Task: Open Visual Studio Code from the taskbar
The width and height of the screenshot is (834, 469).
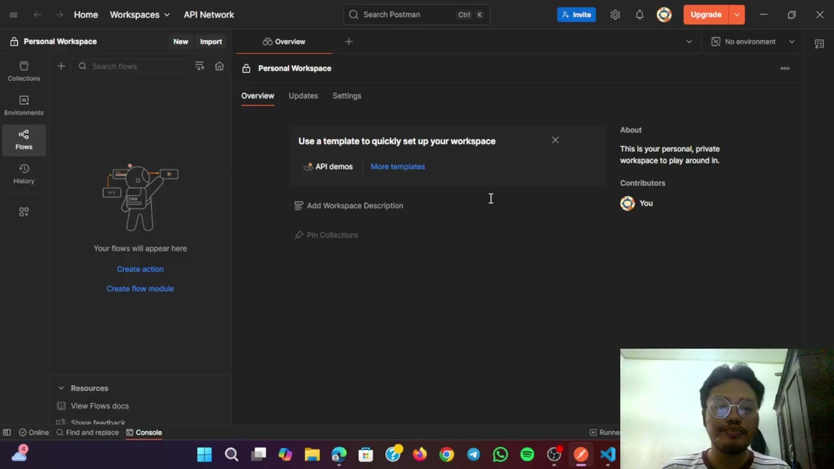Action: 608,454
